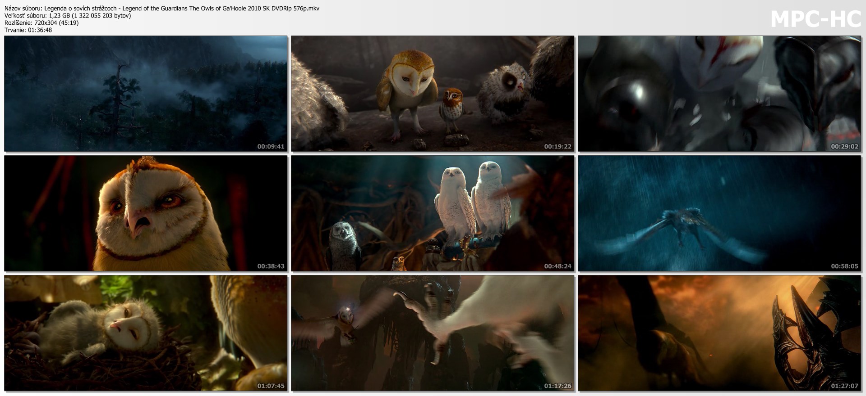Open the owl flying in rain thumbnail
The width and height of the screenshot is (866, 396).
tap(719, 213)
